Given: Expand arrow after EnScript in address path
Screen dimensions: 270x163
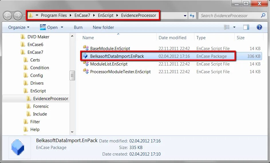Looking at the screenshot, I should [117, 15].
